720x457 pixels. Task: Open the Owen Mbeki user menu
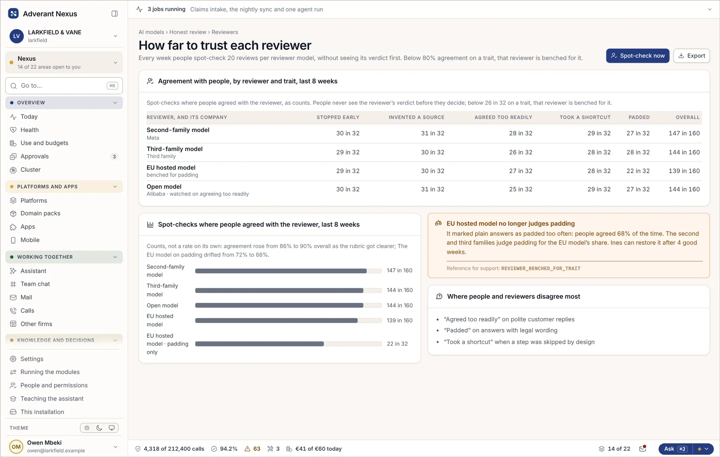click(x=64, y=447)
